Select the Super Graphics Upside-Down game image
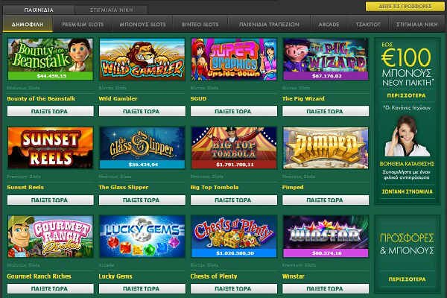Screen dimensions: 447x298 click(234, 60)
